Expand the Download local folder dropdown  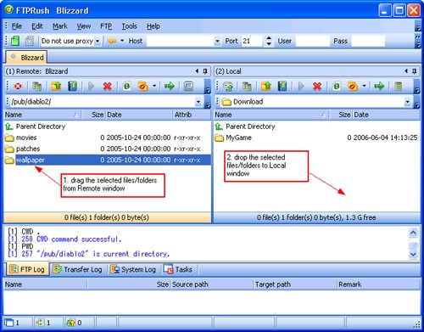[407, 102]
